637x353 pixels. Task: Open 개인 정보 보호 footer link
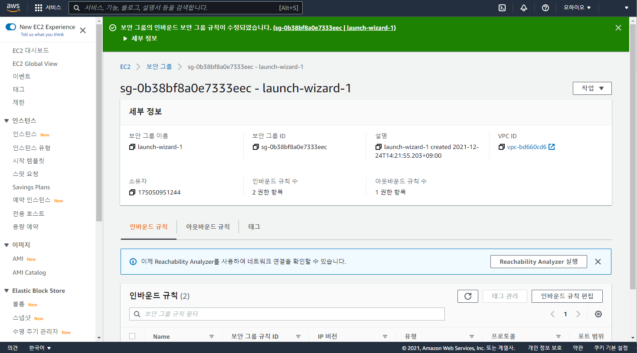[x=545, y=348]
